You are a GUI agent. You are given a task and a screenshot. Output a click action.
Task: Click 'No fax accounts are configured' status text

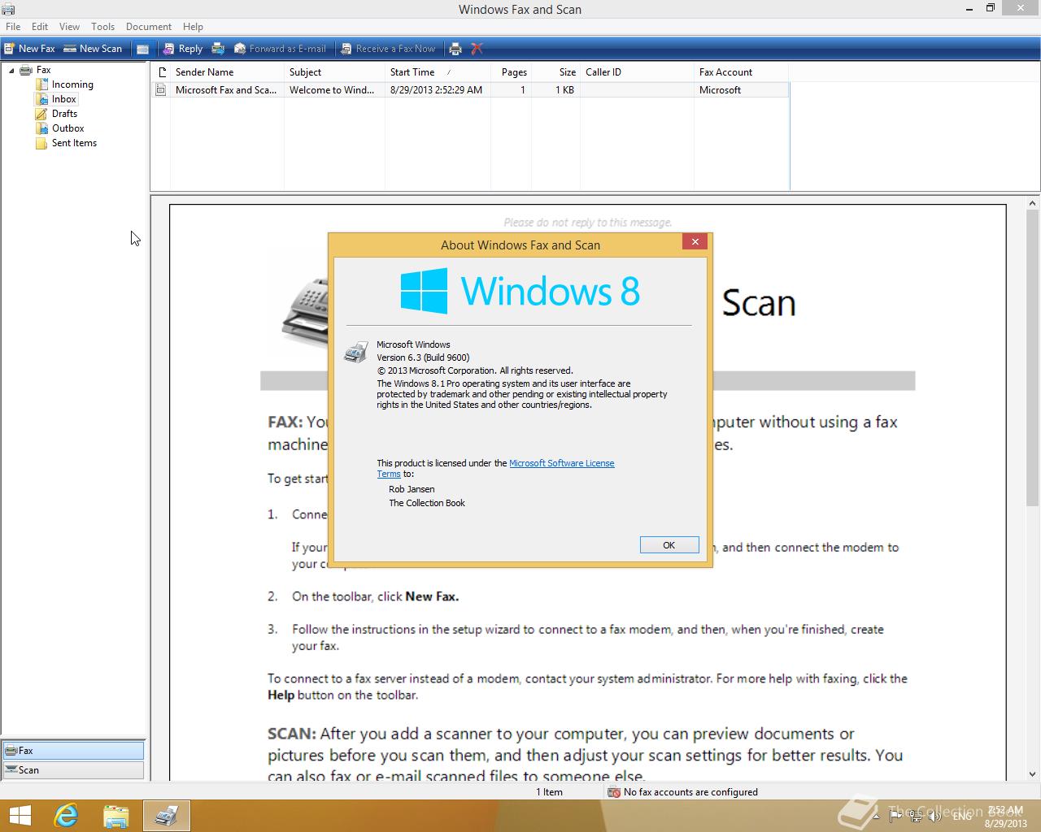tap(690, 792)
